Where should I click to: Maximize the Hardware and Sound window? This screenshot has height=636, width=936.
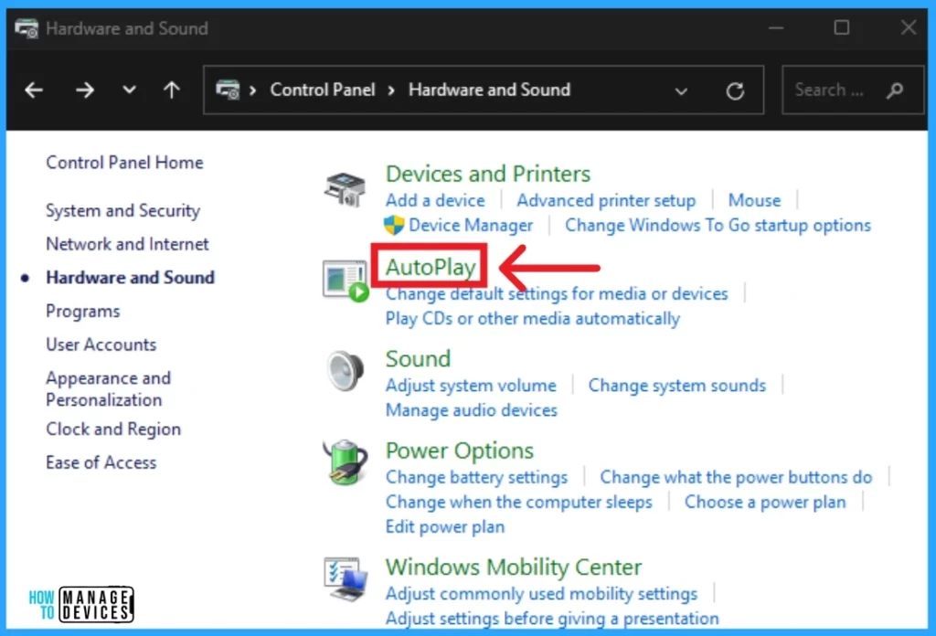842,28
